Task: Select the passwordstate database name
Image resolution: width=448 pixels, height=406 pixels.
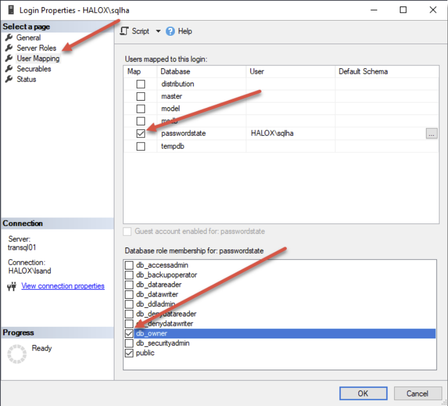Action: coord(183,133)
